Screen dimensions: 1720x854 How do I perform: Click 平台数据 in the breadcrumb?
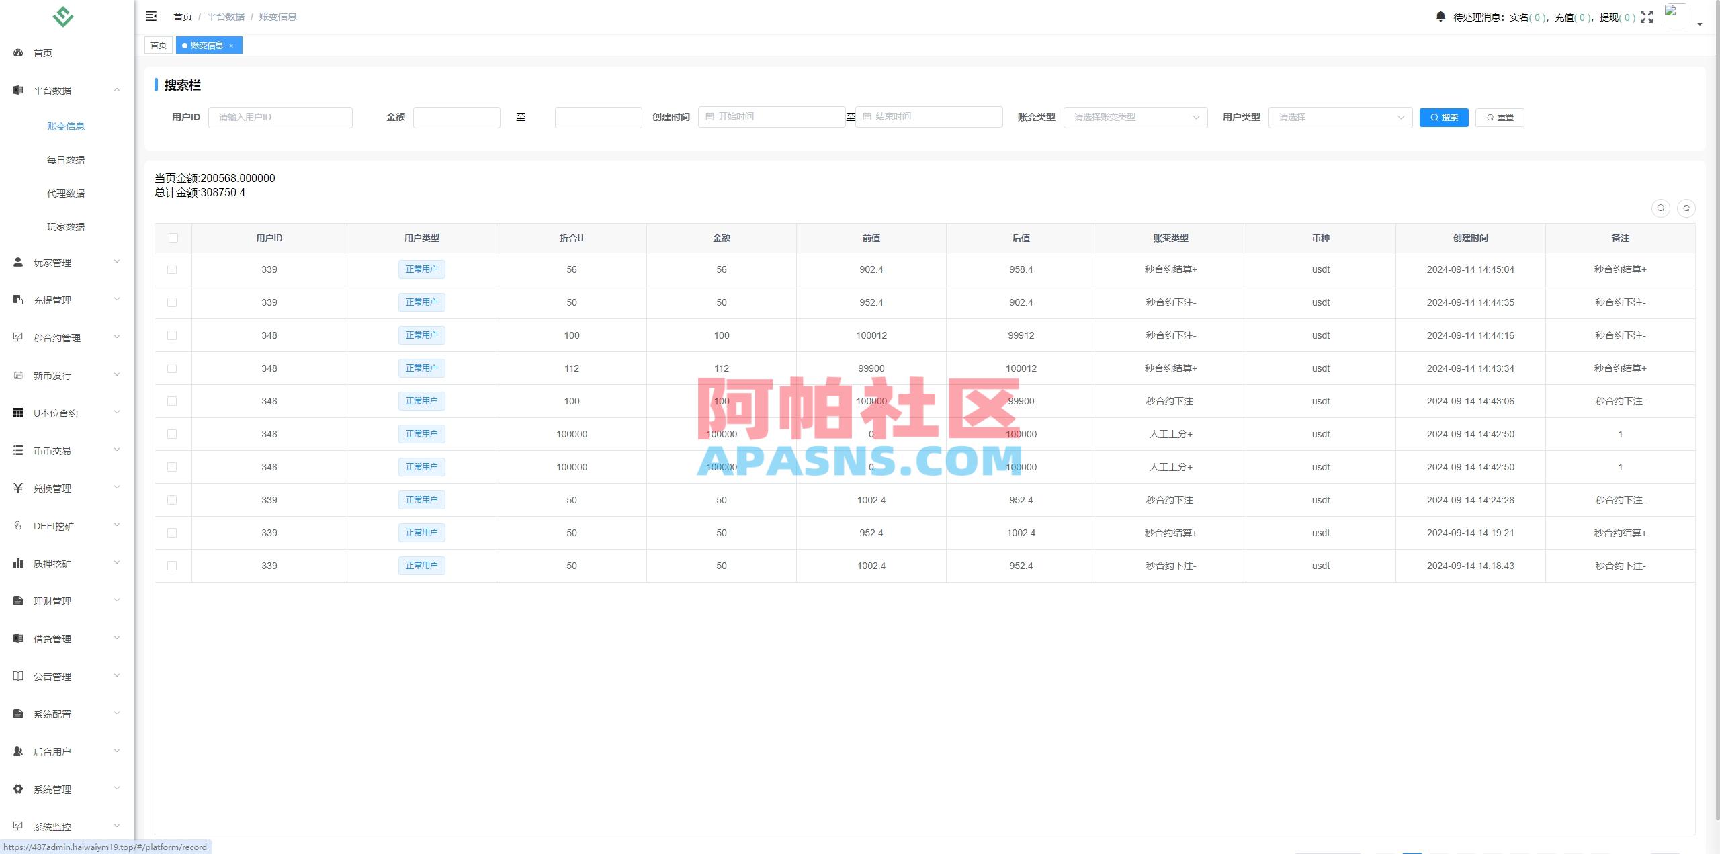click(x=226, y=16)
